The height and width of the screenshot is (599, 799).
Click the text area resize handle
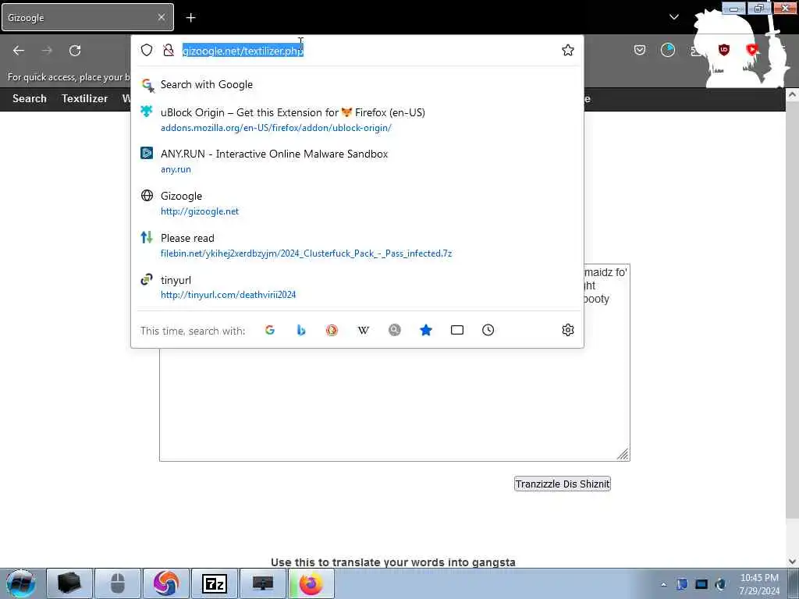(623, 455)
